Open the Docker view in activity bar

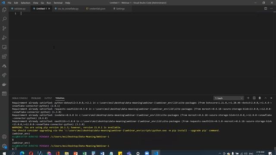(x=4, y=84)
